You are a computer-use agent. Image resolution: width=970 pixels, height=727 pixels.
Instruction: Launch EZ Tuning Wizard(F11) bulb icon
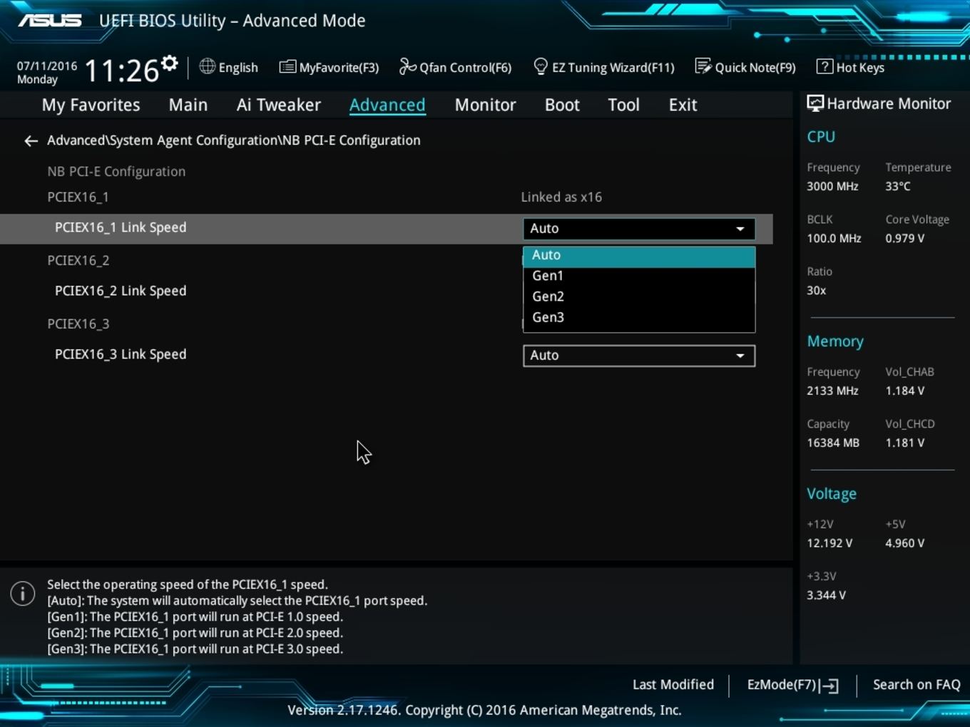[x=541, y=66]
